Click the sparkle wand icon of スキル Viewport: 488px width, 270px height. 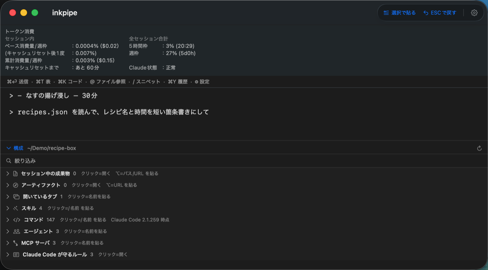coord(15,208)
